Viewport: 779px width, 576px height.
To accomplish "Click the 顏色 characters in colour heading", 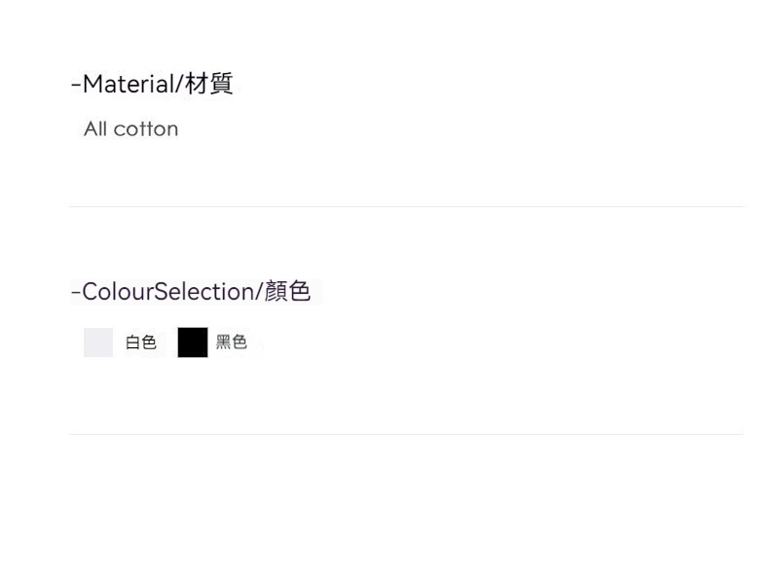I will (x=286, y=291).
